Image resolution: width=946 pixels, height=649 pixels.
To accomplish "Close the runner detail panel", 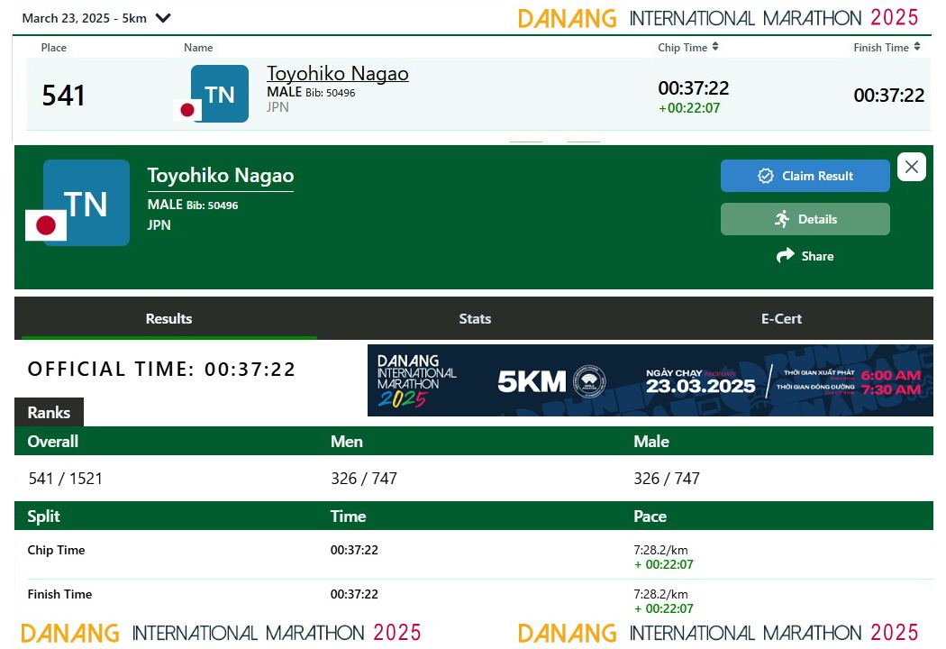I will pos(912,168).
